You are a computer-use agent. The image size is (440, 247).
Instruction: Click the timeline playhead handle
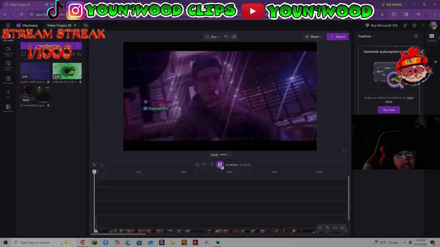[x=95, y=172]
